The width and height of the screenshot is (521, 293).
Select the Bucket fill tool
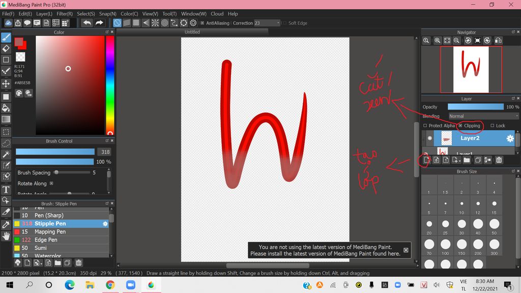pyautogui.click(x=6, y=108)
